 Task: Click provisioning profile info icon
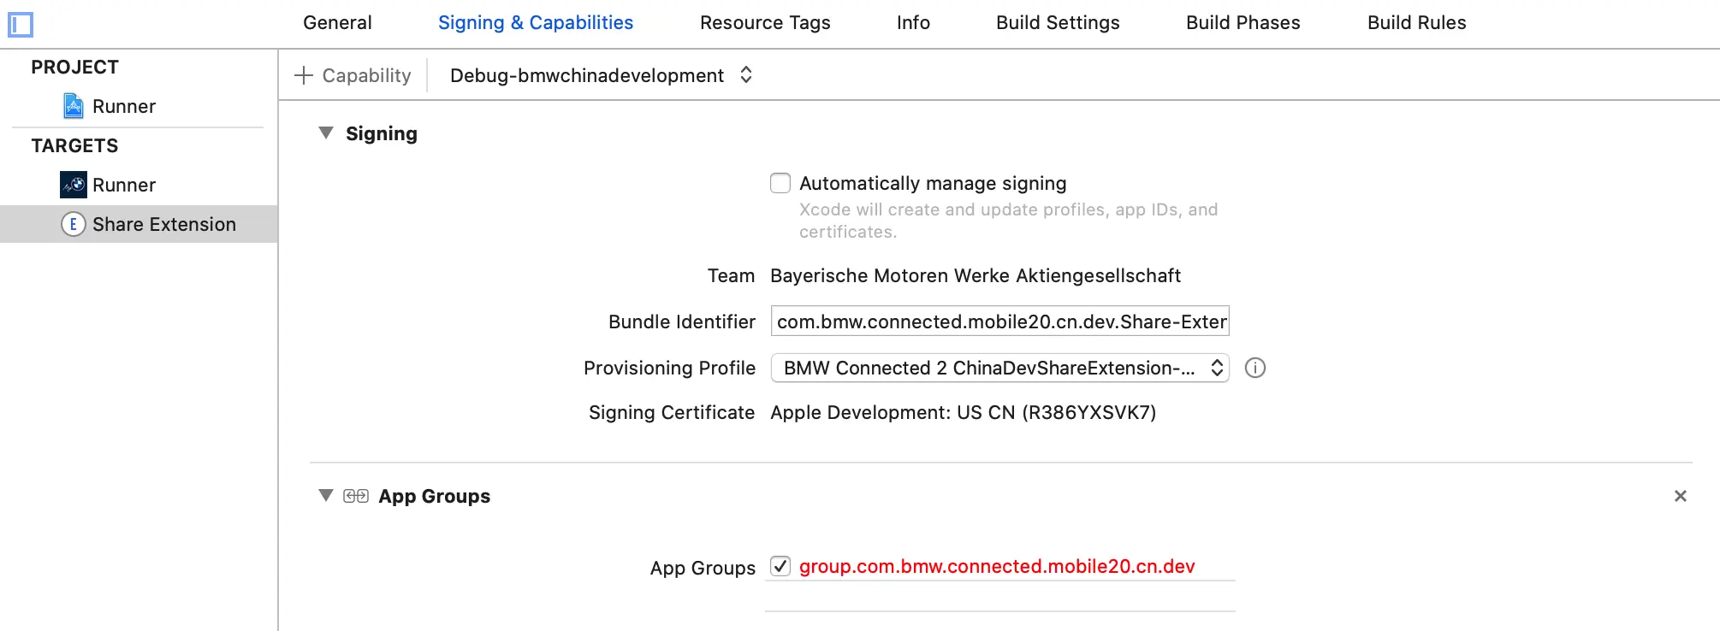pos(1254,368)
